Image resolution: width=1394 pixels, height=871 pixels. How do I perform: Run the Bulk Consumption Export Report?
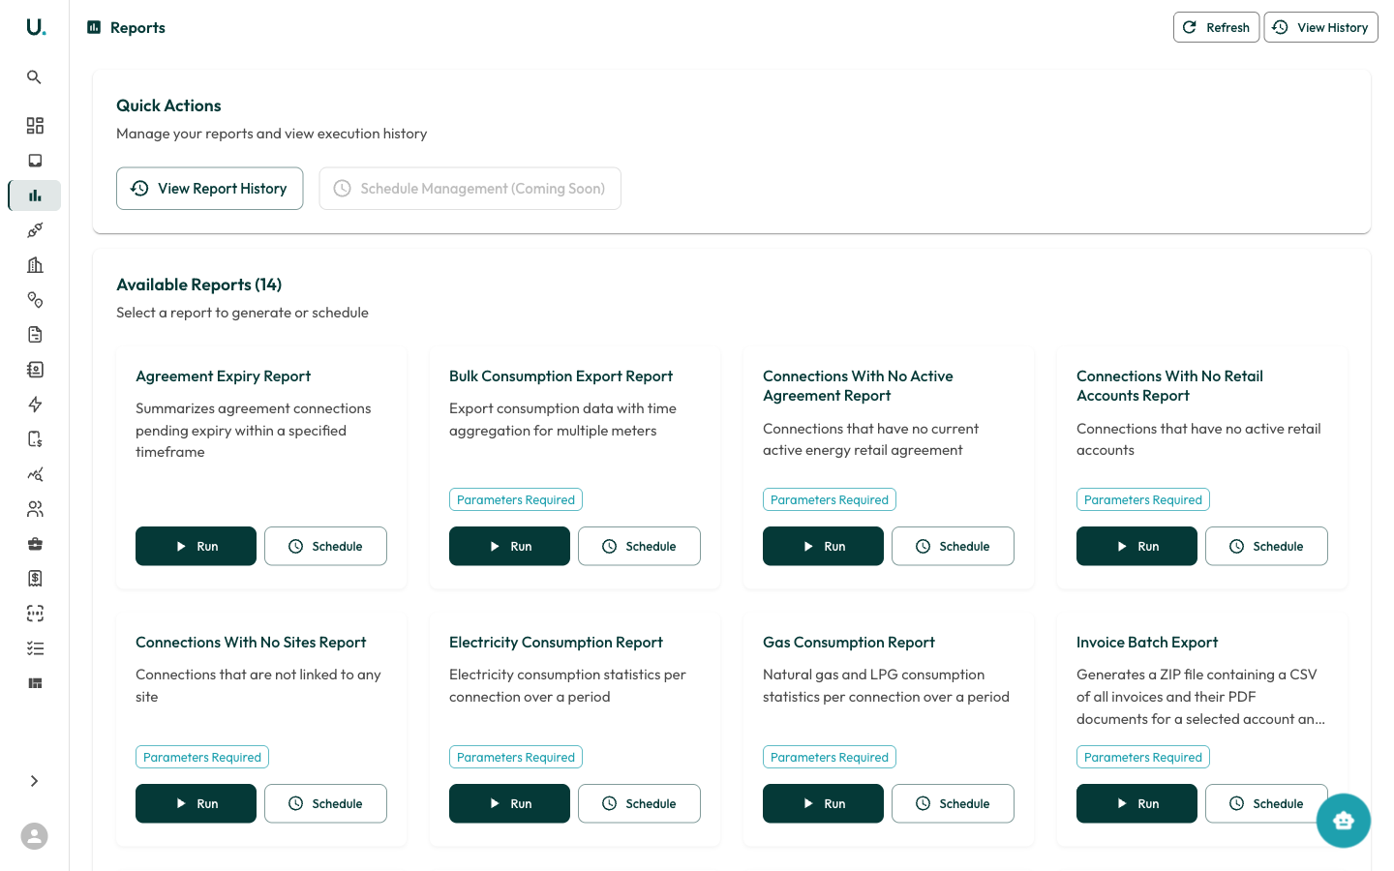pos(509,546)
